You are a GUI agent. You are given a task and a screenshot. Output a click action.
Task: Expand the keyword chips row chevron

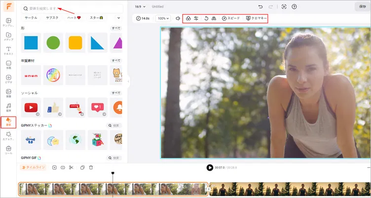118,18
